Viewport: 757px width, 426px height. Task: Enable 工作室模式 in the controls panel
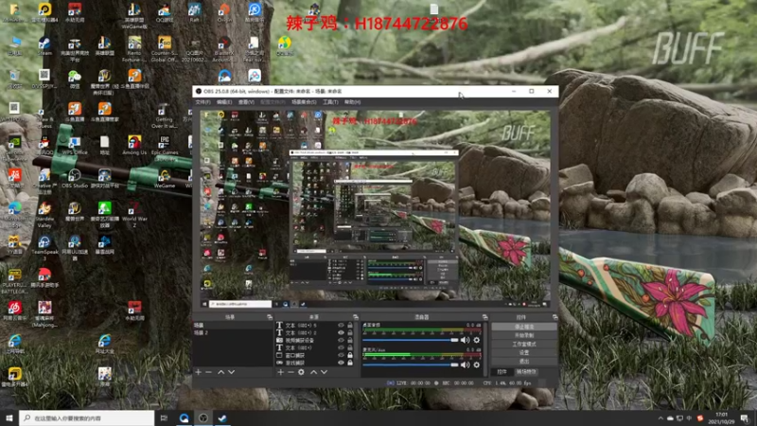[x=524, y=344]
